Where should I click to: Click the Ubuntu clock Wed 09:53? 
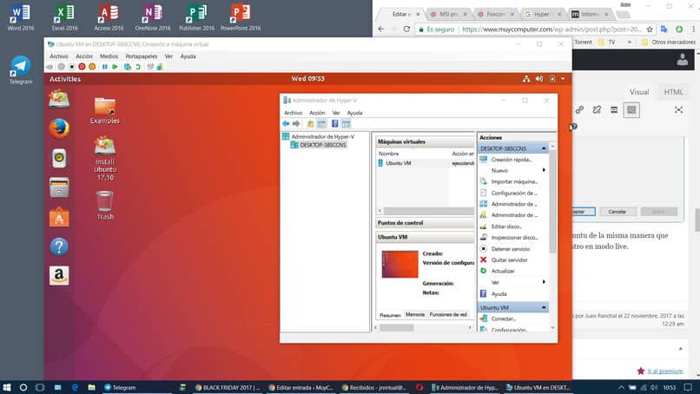point(308,79)
